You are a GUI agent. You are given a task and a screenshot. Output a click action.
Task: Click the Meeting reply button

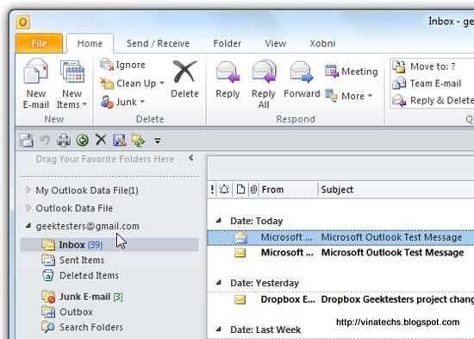click(x=352, y=72)
